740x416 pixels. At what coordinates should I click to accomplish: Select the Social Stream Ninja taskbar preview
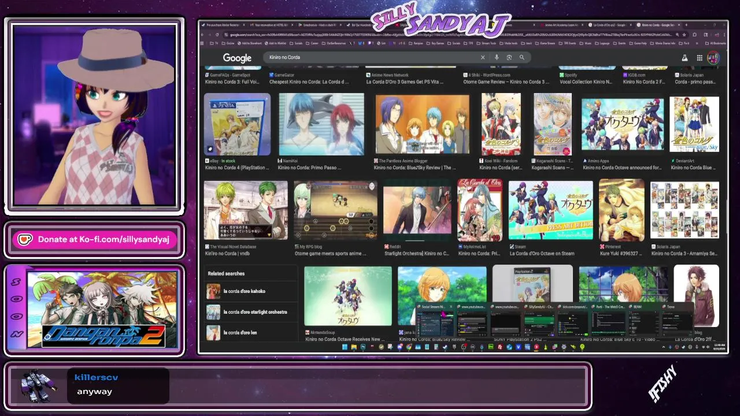coord(436,320)
